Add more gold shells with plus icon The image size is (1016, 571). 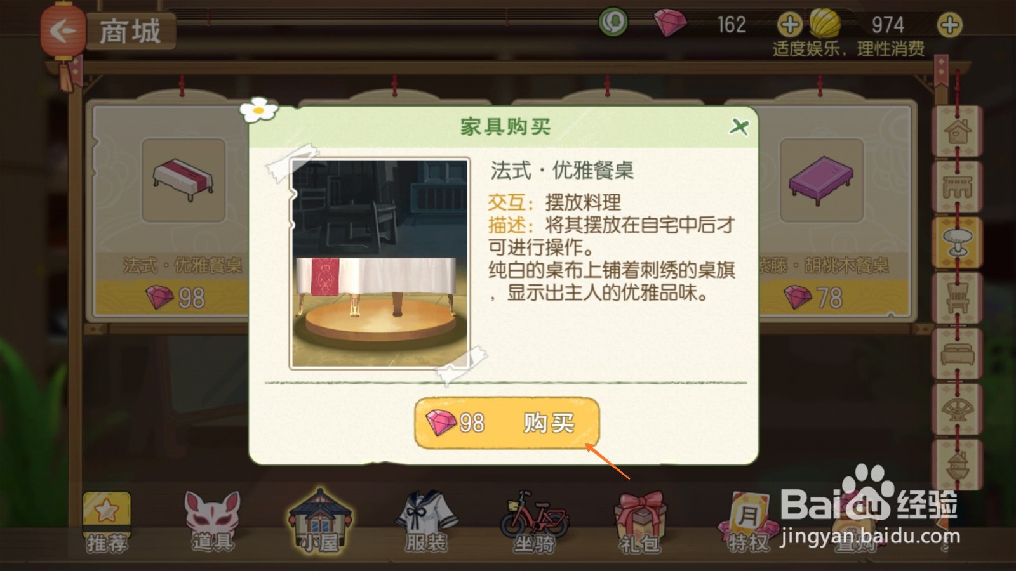(x=950, y=25)
